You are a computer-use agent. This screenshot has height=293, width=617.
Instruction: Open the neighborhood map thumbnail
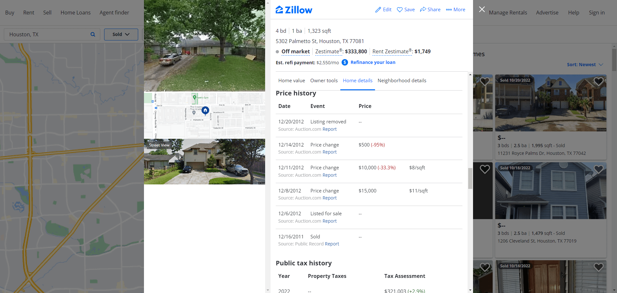tap(204, 115)
